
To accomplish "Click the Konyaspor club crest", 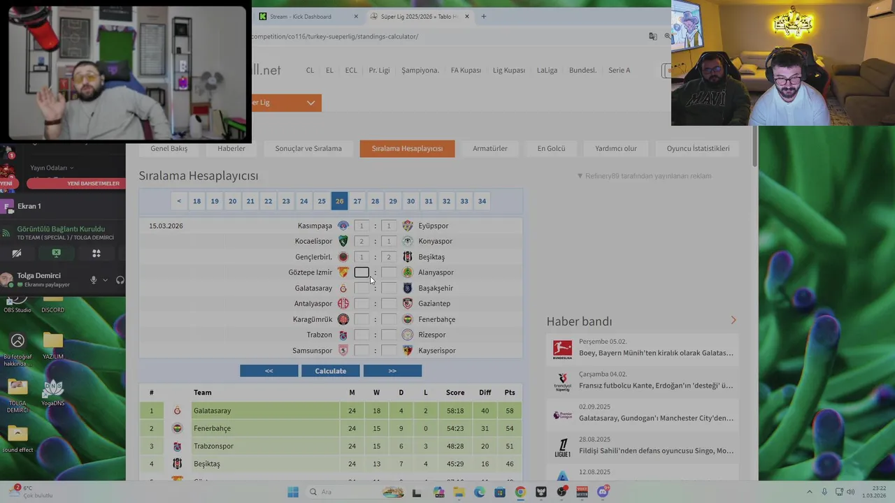I will pyautogui.click(x=408, y=241).
